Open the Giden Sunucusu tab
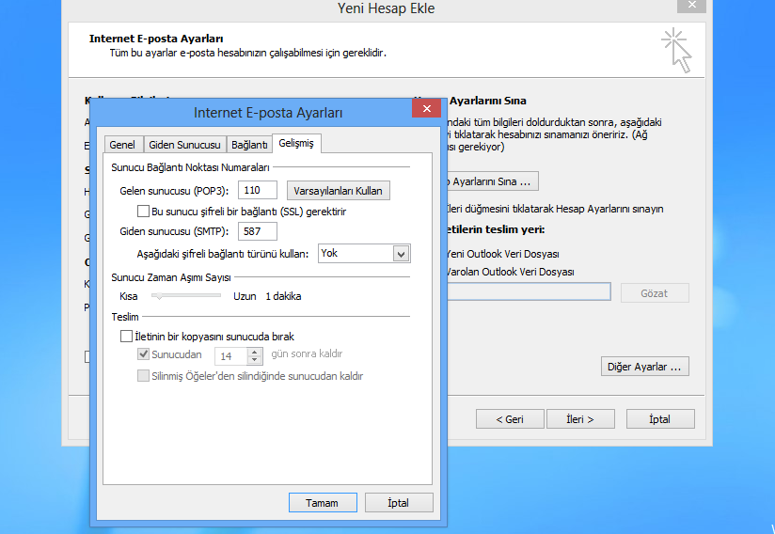 click(184, 145)
